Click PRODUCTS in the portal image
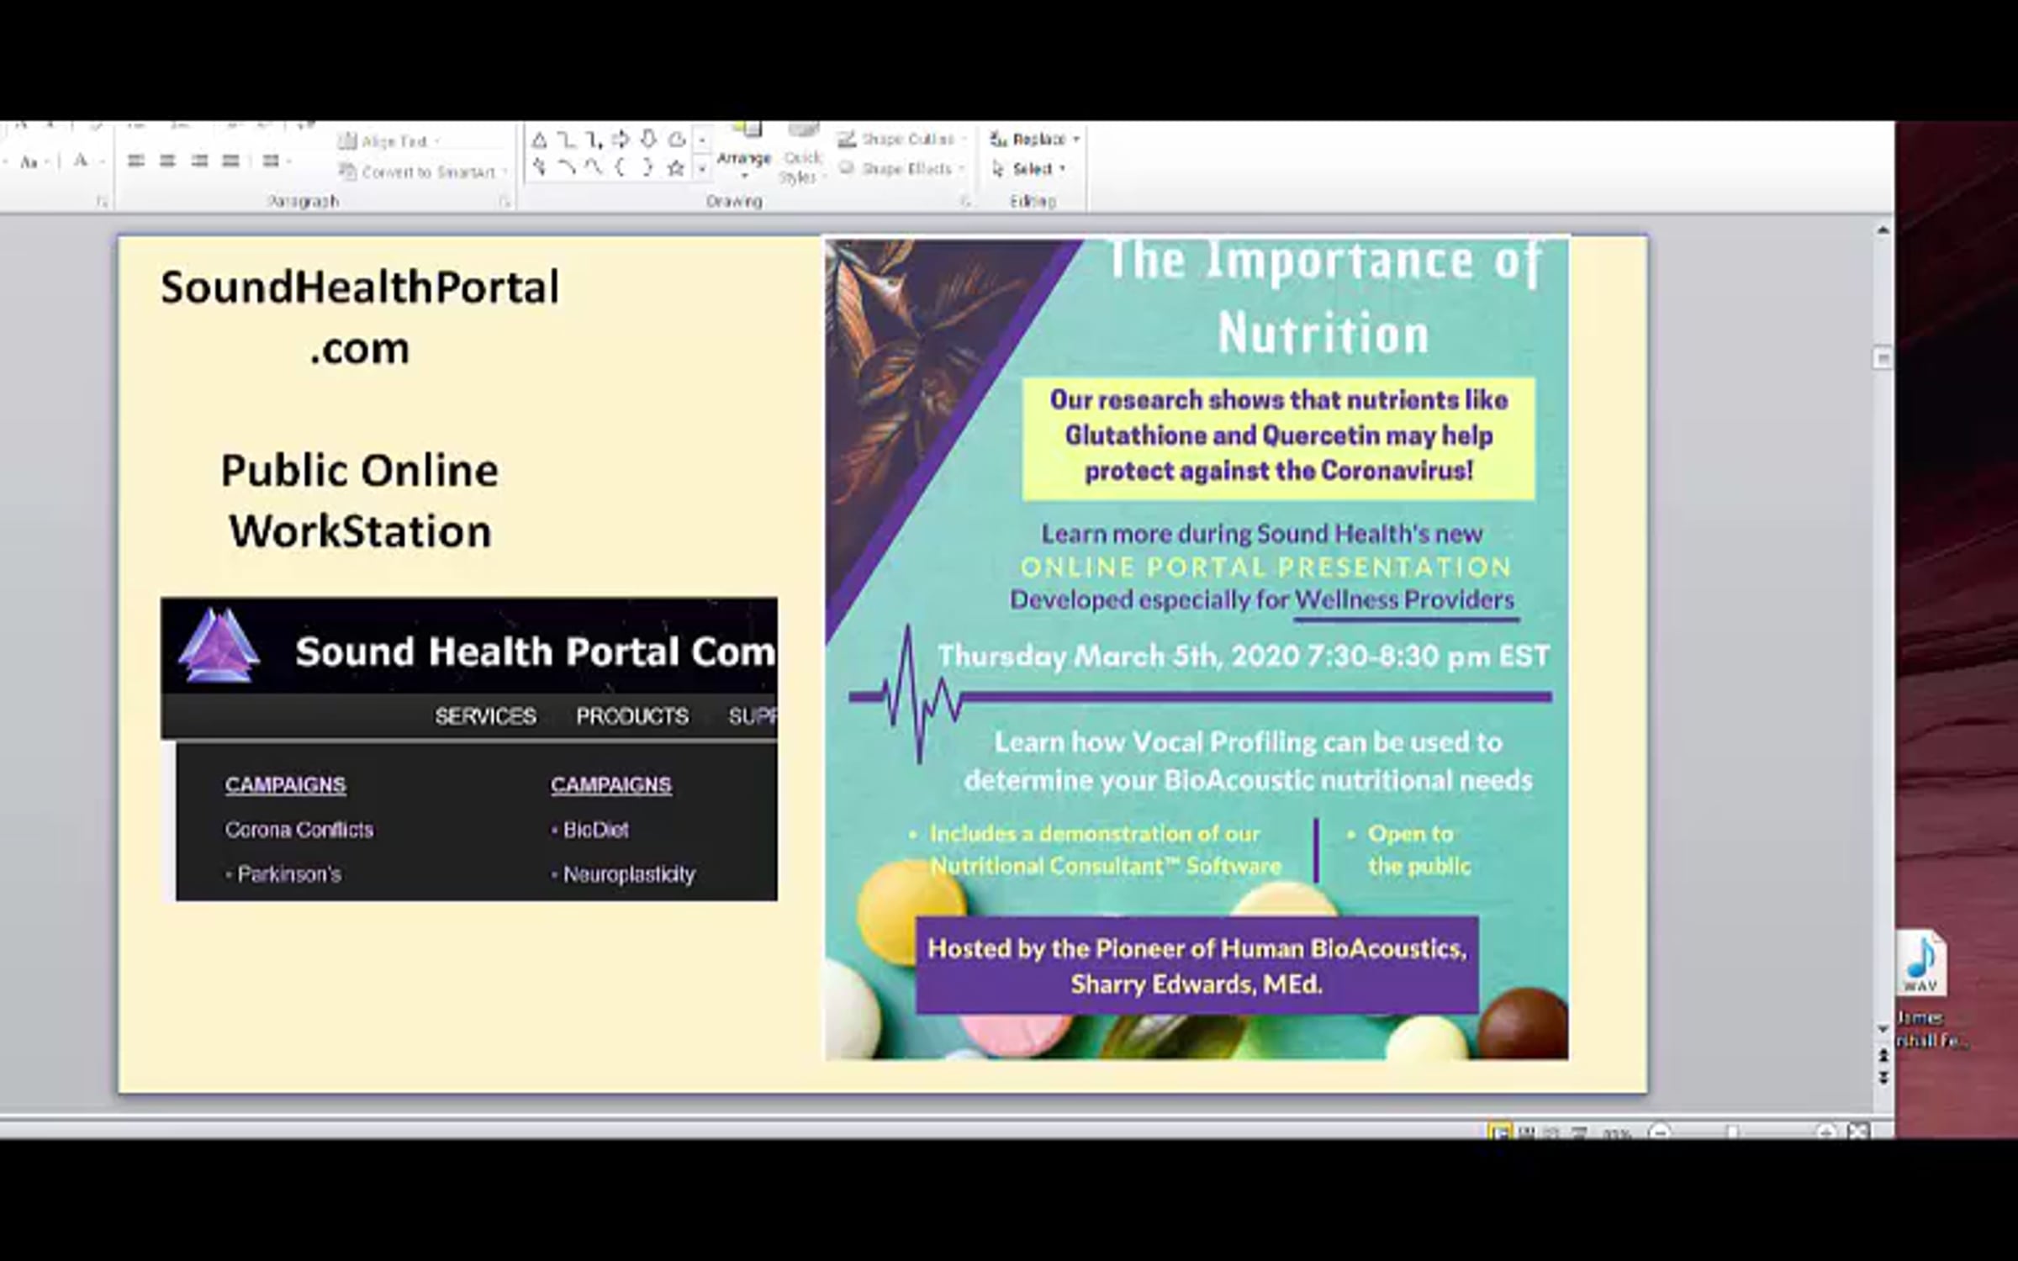 pos(632,716)
